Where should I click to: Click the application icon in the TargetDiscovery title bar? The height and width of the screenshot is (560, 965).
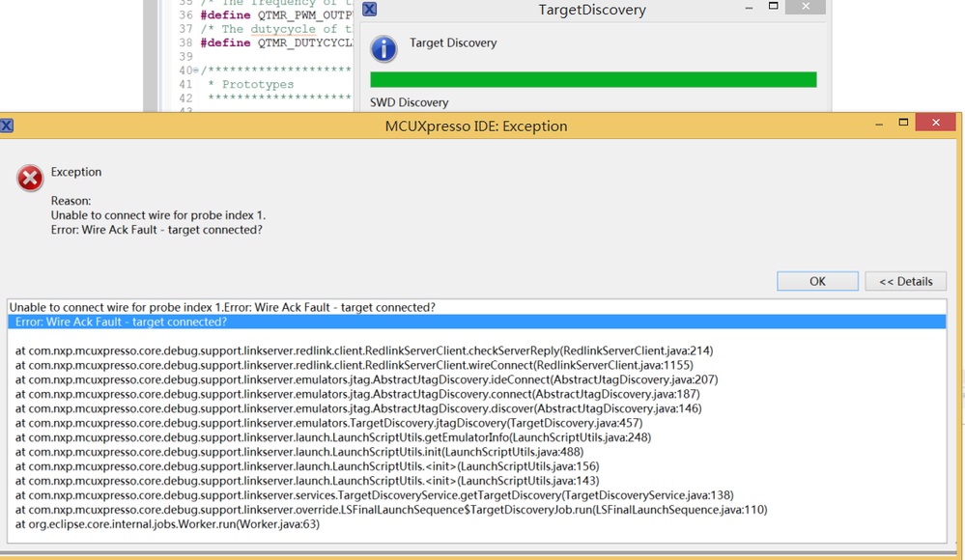369,9
